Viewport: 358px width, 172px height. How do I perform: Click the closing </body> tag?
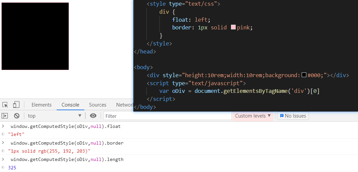(x=145, y=107)
